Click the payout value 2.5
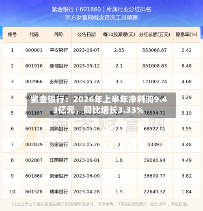The image size is (203, 211). 119,129
